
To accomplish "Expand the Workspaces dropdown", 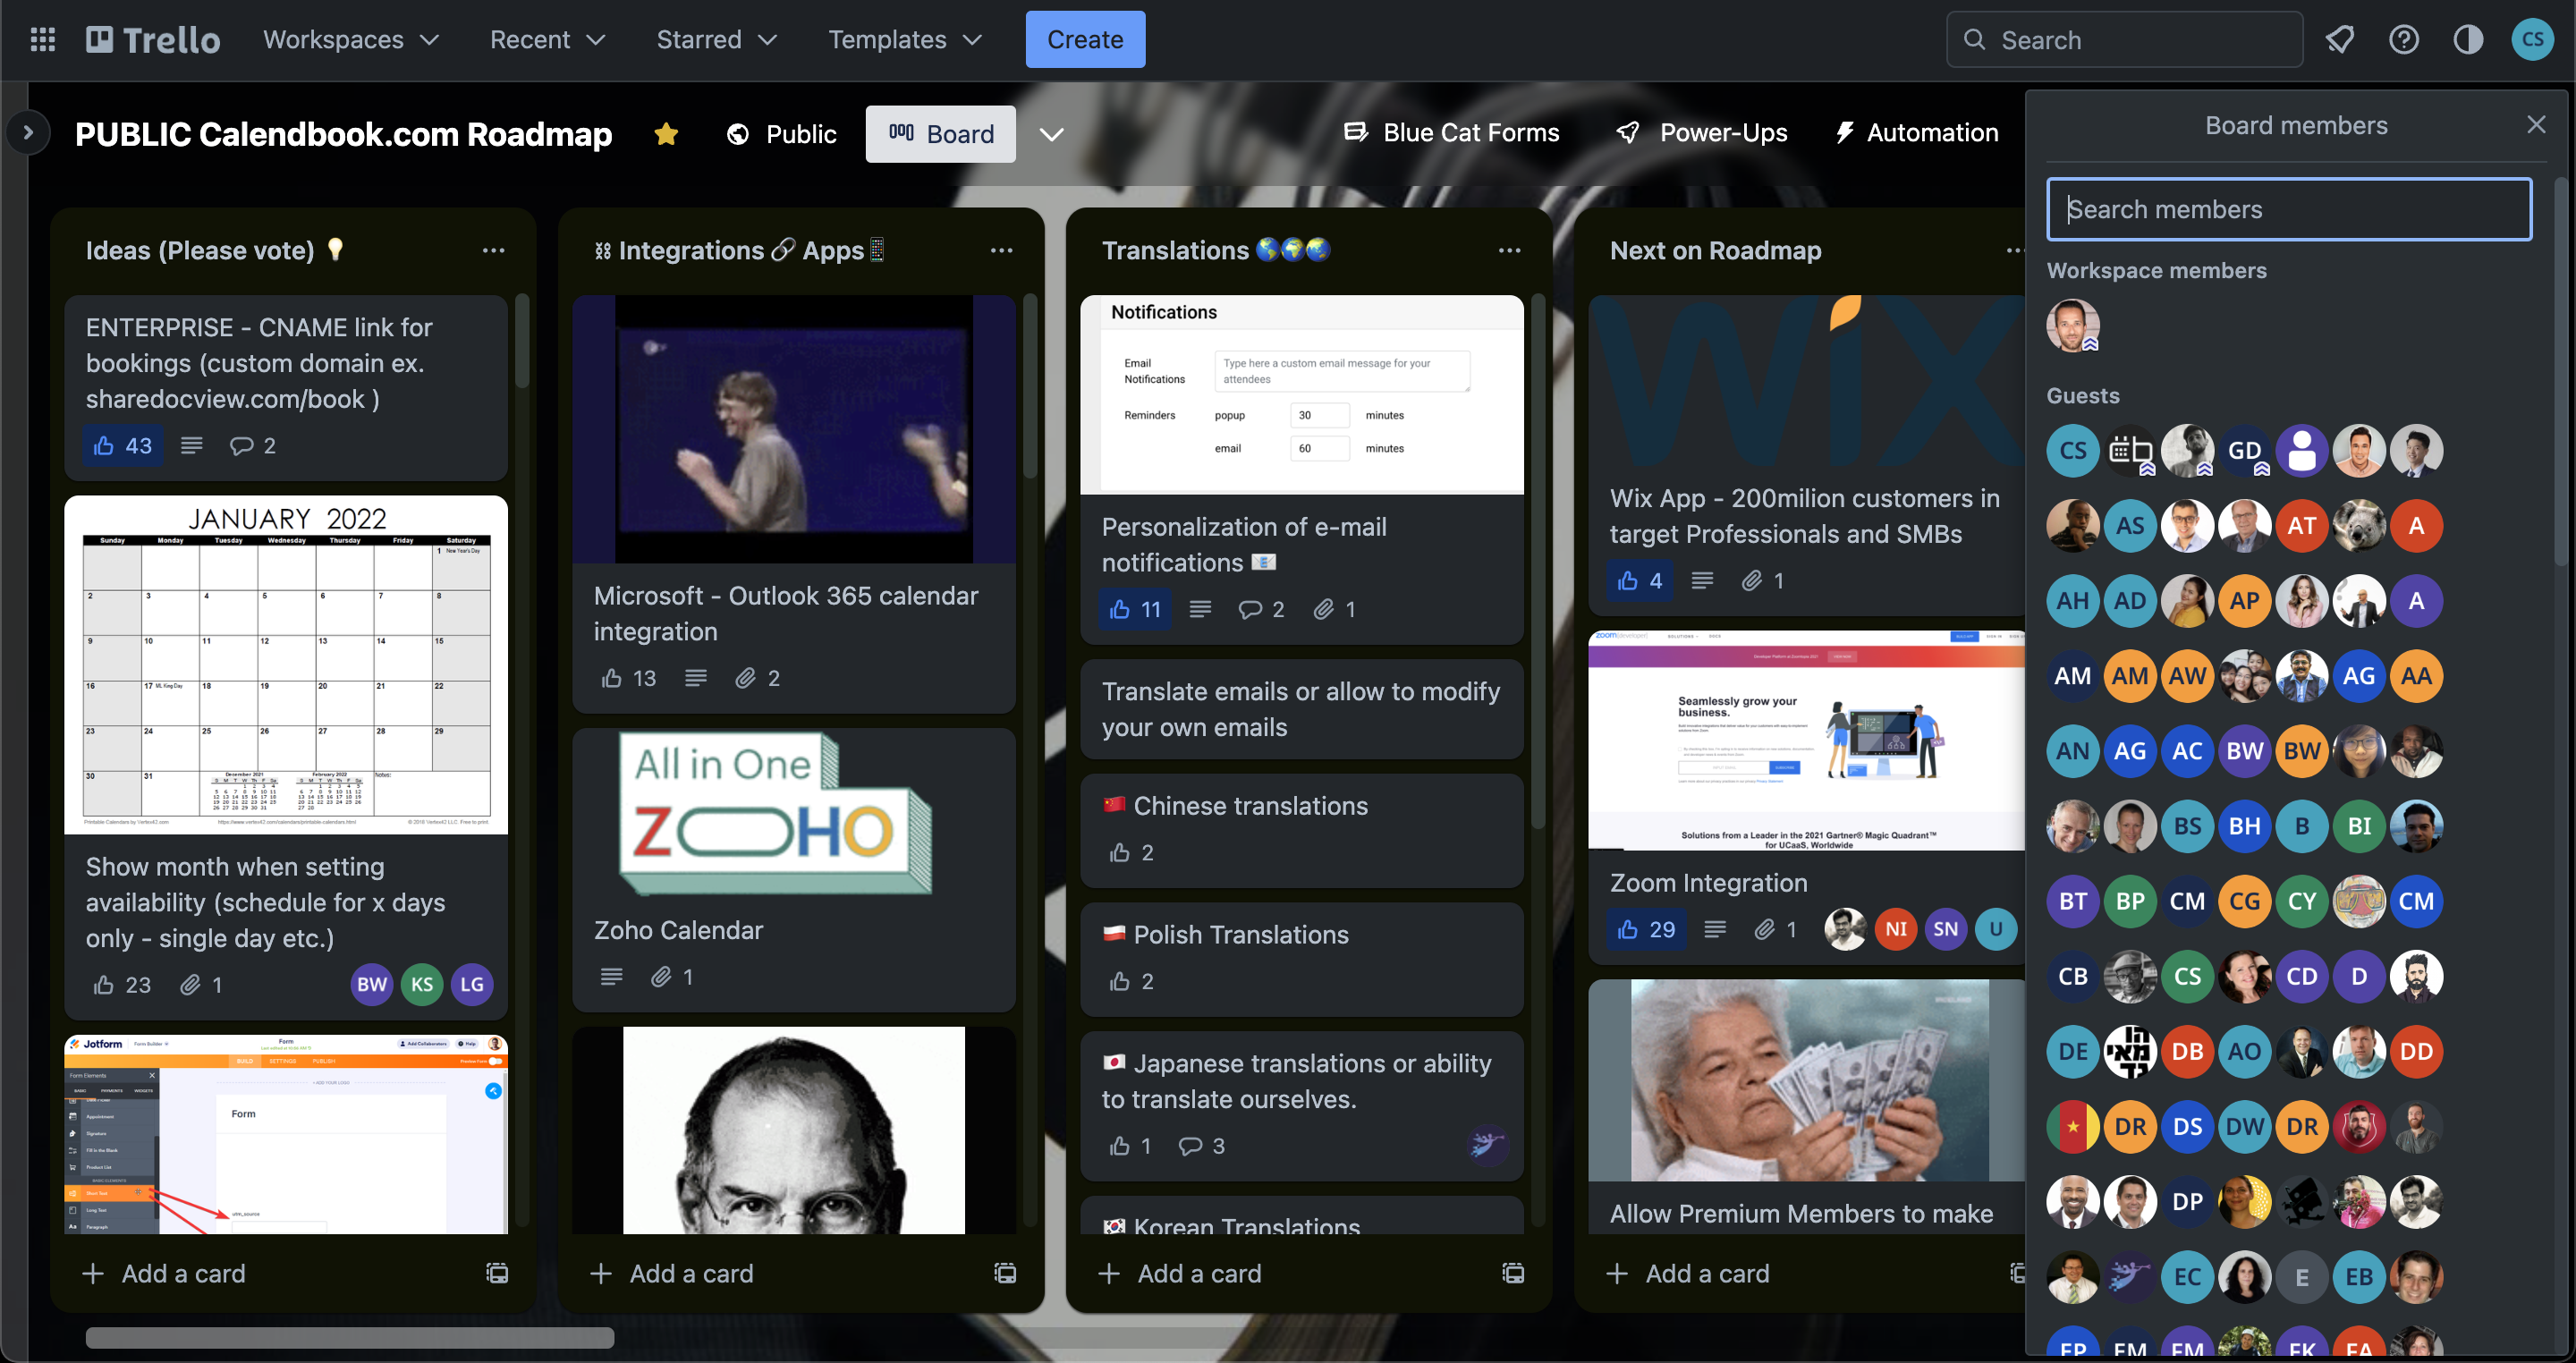I will 351,40.
